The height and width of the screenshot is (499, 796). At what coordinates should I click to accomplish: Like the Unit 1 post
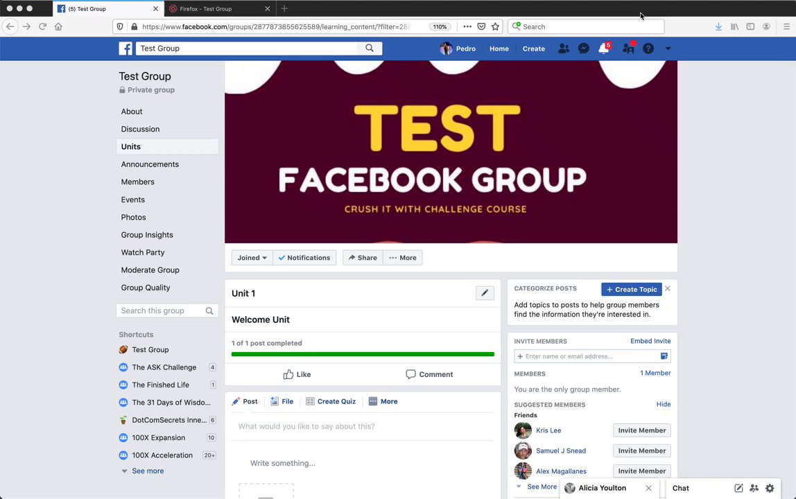[297, 374]
